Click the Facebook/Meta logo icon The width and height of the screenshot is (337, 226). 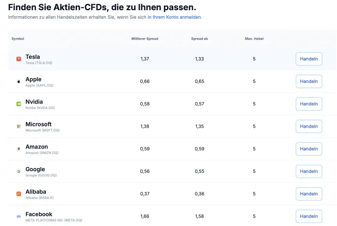click(18, 216)
